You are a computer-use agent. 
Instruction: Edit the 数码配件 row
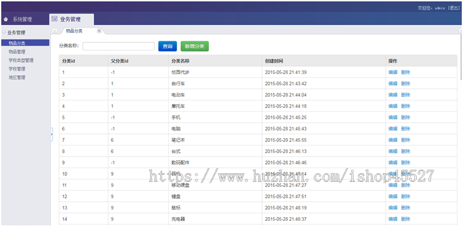(x=393, y=162)
